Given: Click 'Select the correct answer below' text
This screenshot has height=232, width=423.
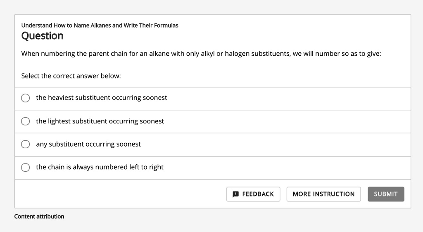Looking at the screenshot, I should point(71,76).
